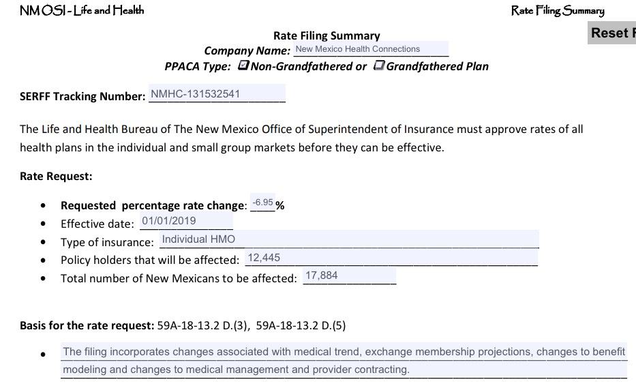Screen dimensions: 636x388
Task: Click the Company Name input field
Action: coord(371,49)
